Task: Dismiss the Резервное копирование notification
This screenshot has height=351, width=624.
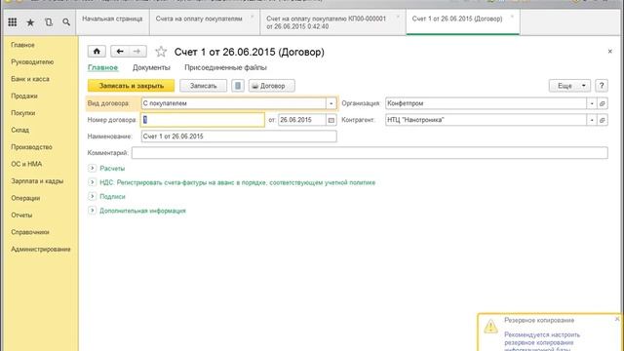Action: tap(617, 319)
